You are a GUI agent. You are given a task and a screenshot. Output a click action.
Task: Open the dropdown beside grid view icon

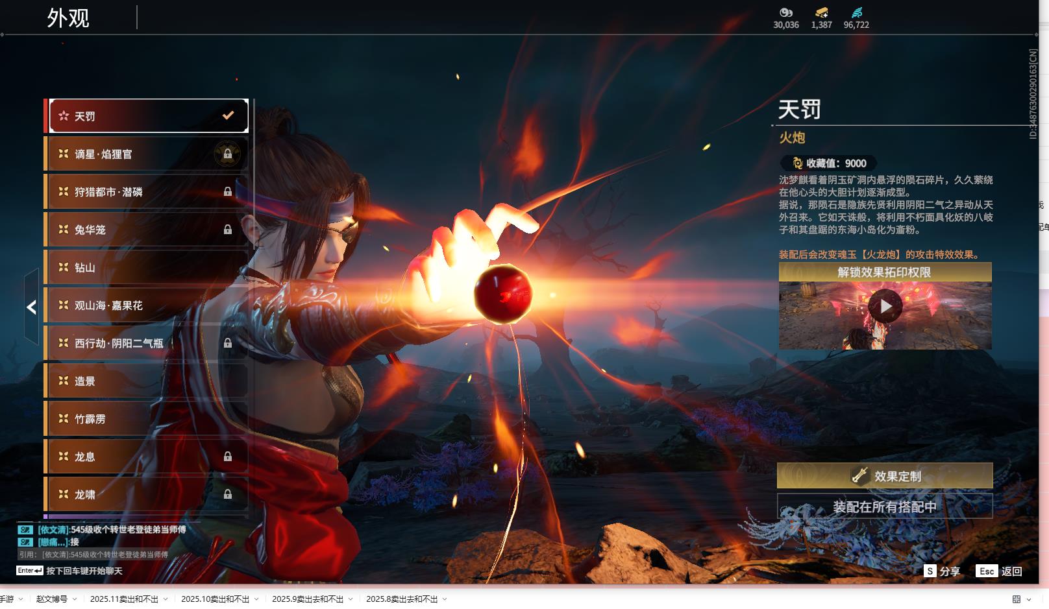(x=1029, y=599)
